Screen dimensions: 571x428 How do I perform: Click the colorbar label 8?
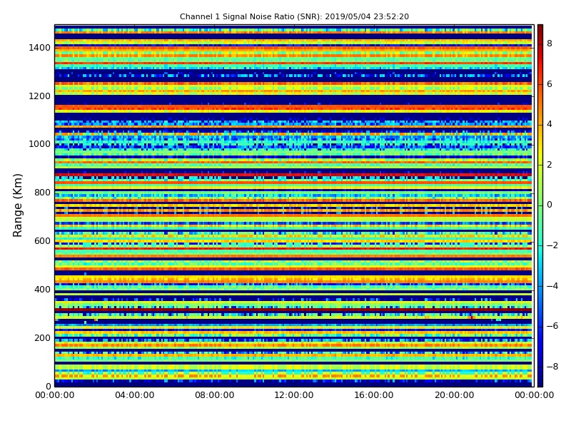(550, 44)
